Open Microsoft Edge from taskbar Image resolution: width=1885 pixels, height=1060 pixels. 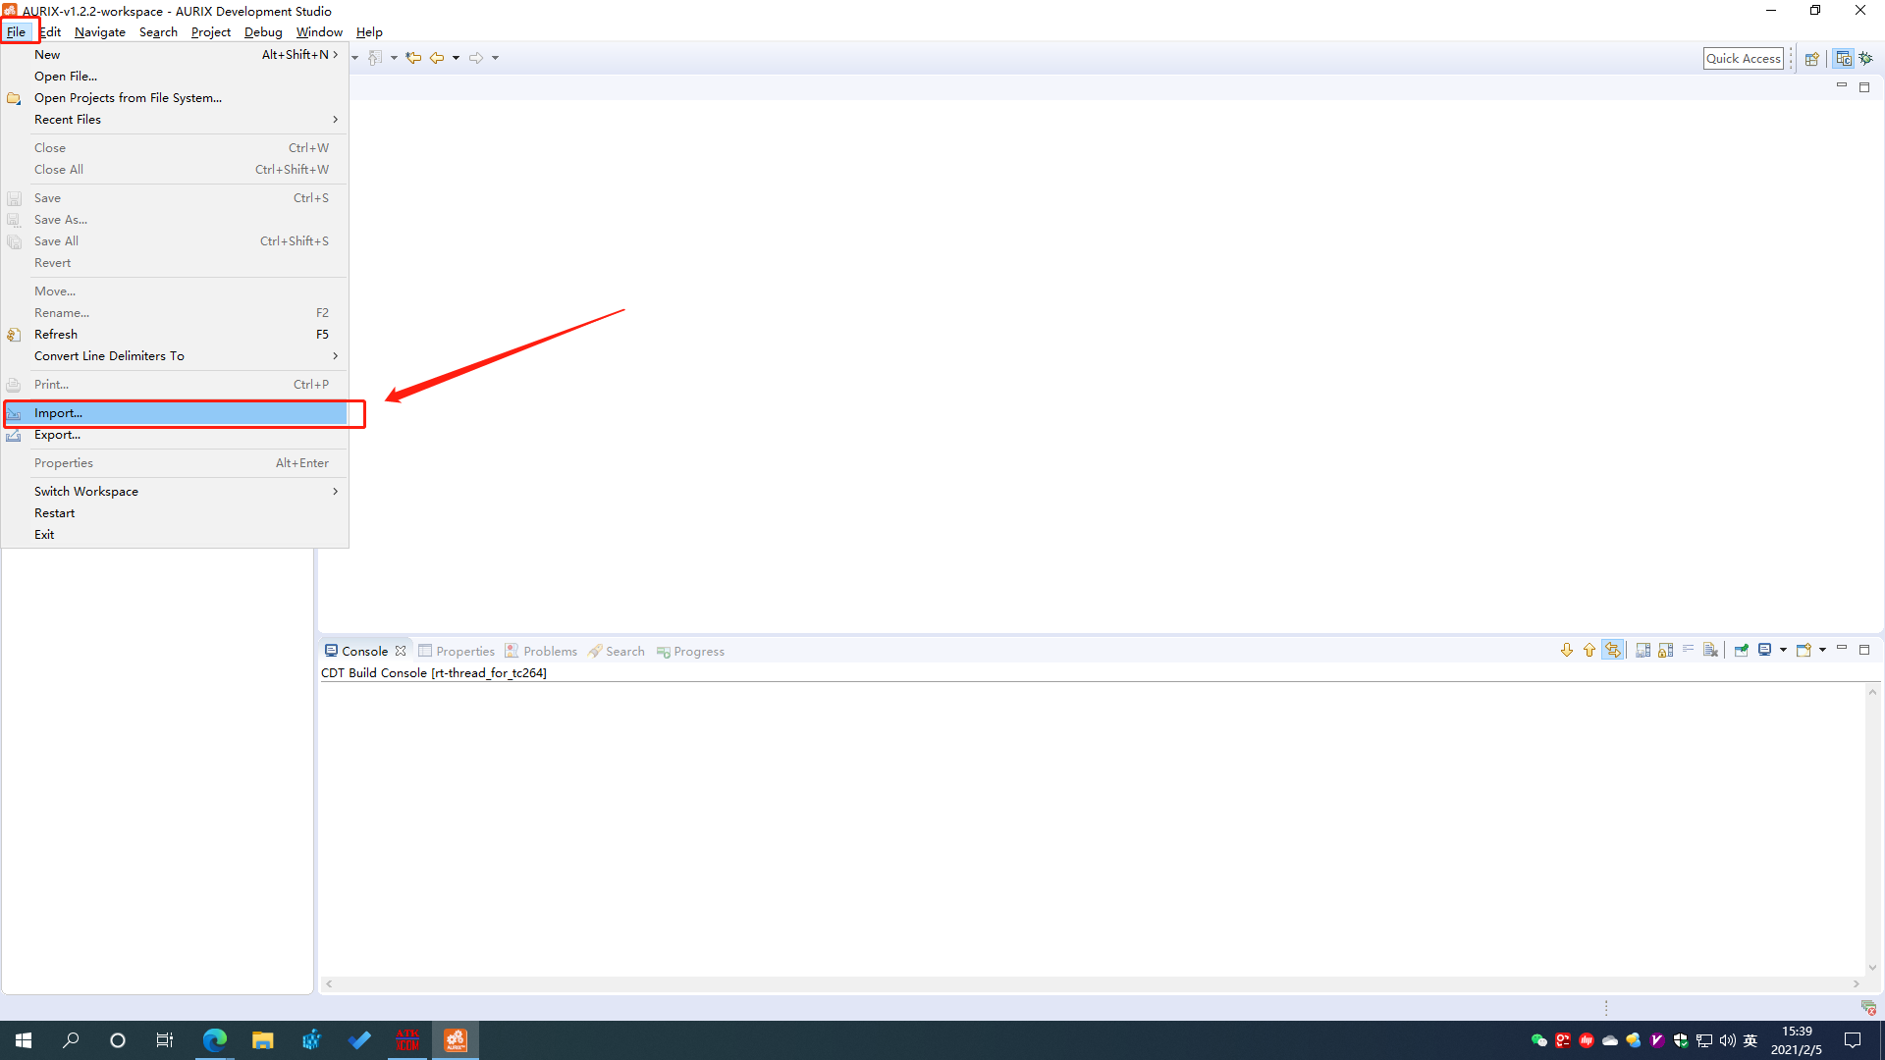click(x=214, y=1040)
